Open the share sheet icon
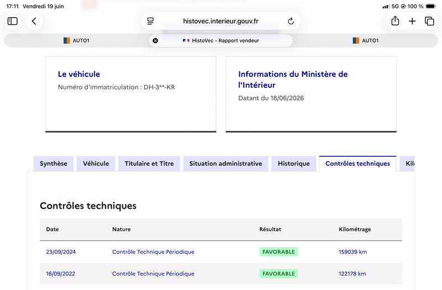 [x=395, y=21]
